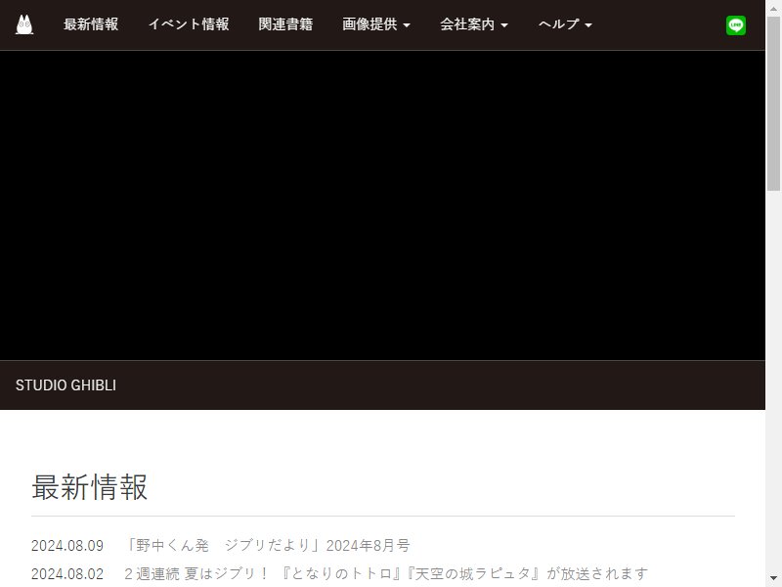Click the vertical scrollbar thumb
782x587 pixels.
coord(773,104)
